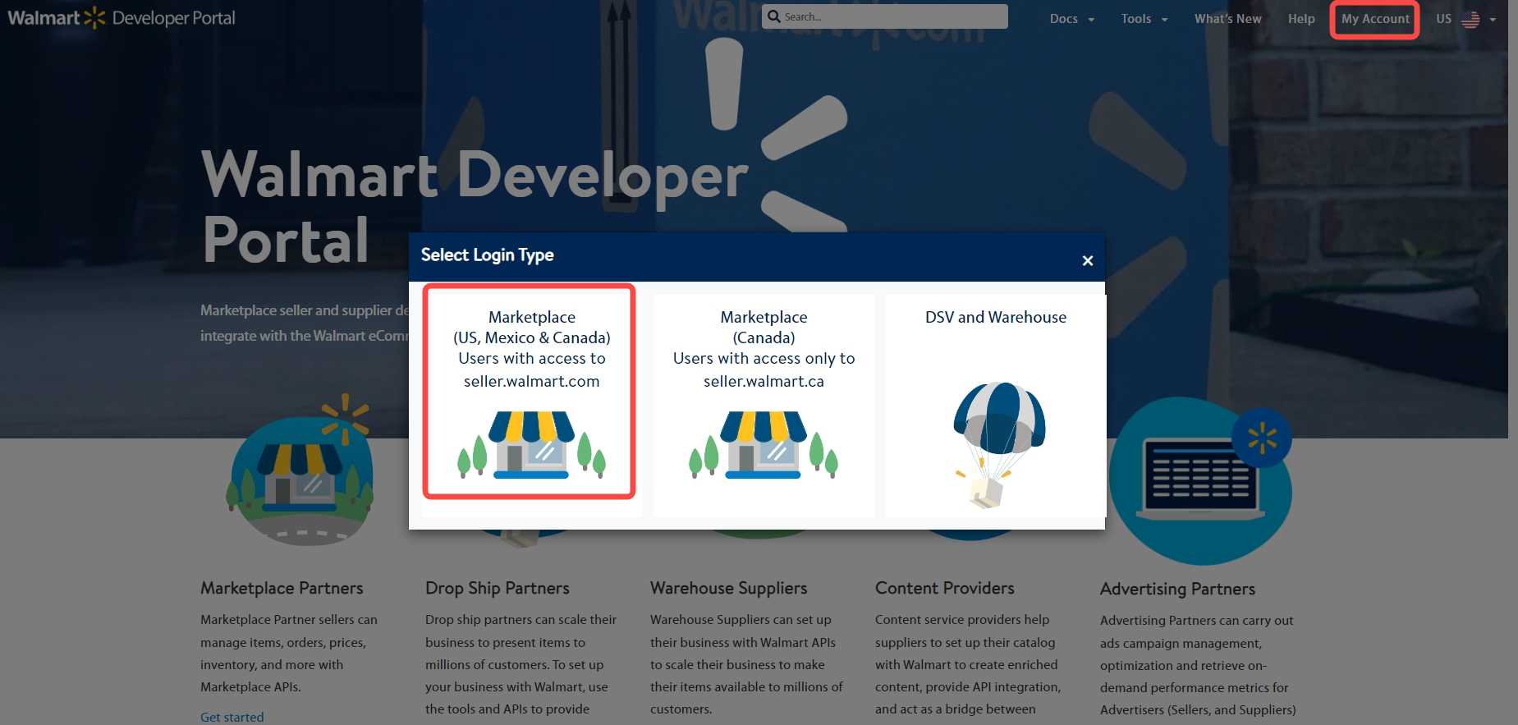
Task: Click the Marketplace Partners heading
Action: pyautogui.click(x=282, y=588)
